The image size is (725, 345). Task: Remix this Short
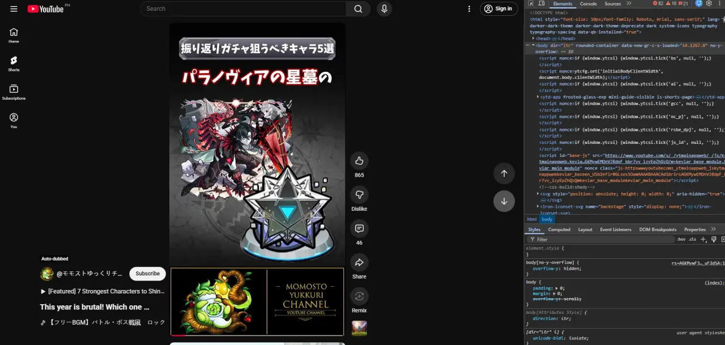click(x=359, y=296)
